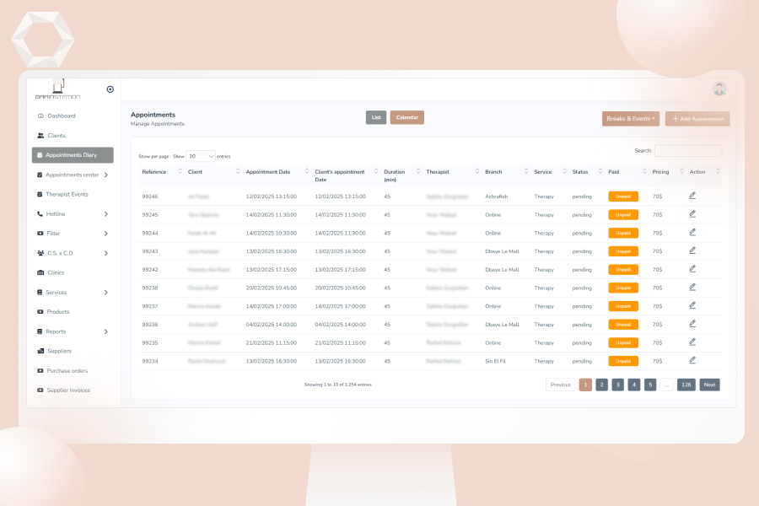
Task: Edit appointment 99245 with pencil icon
Action: tap(692, 214)
